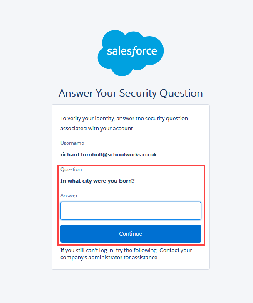Image resolution: width=253 pixels, height=303 pixels.
Task: Click the Question field label
Action: (71, 169)
